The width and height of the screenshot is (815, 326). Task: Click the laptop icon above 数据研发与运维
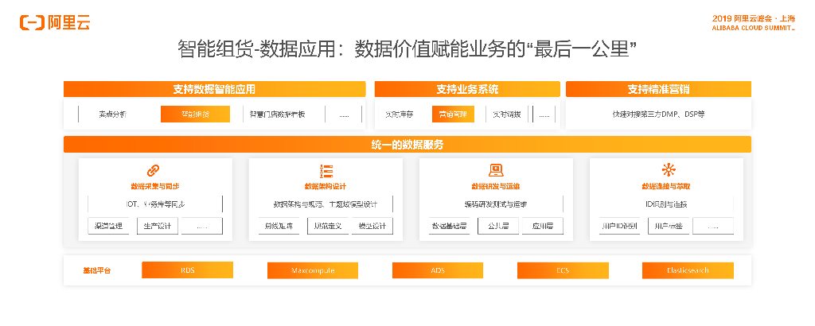click(x=496, y=170)
